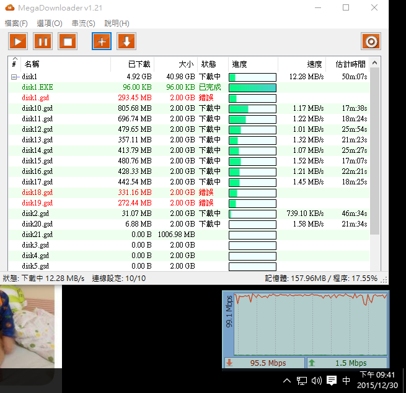The image size is (406, 393).
Task: Click the full progress bar of disk1.EXE
Action: coord(252,88)
